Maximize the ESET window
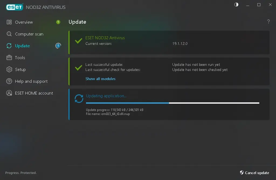Viewport: 276px width, 180px height. tap(259, 5)
